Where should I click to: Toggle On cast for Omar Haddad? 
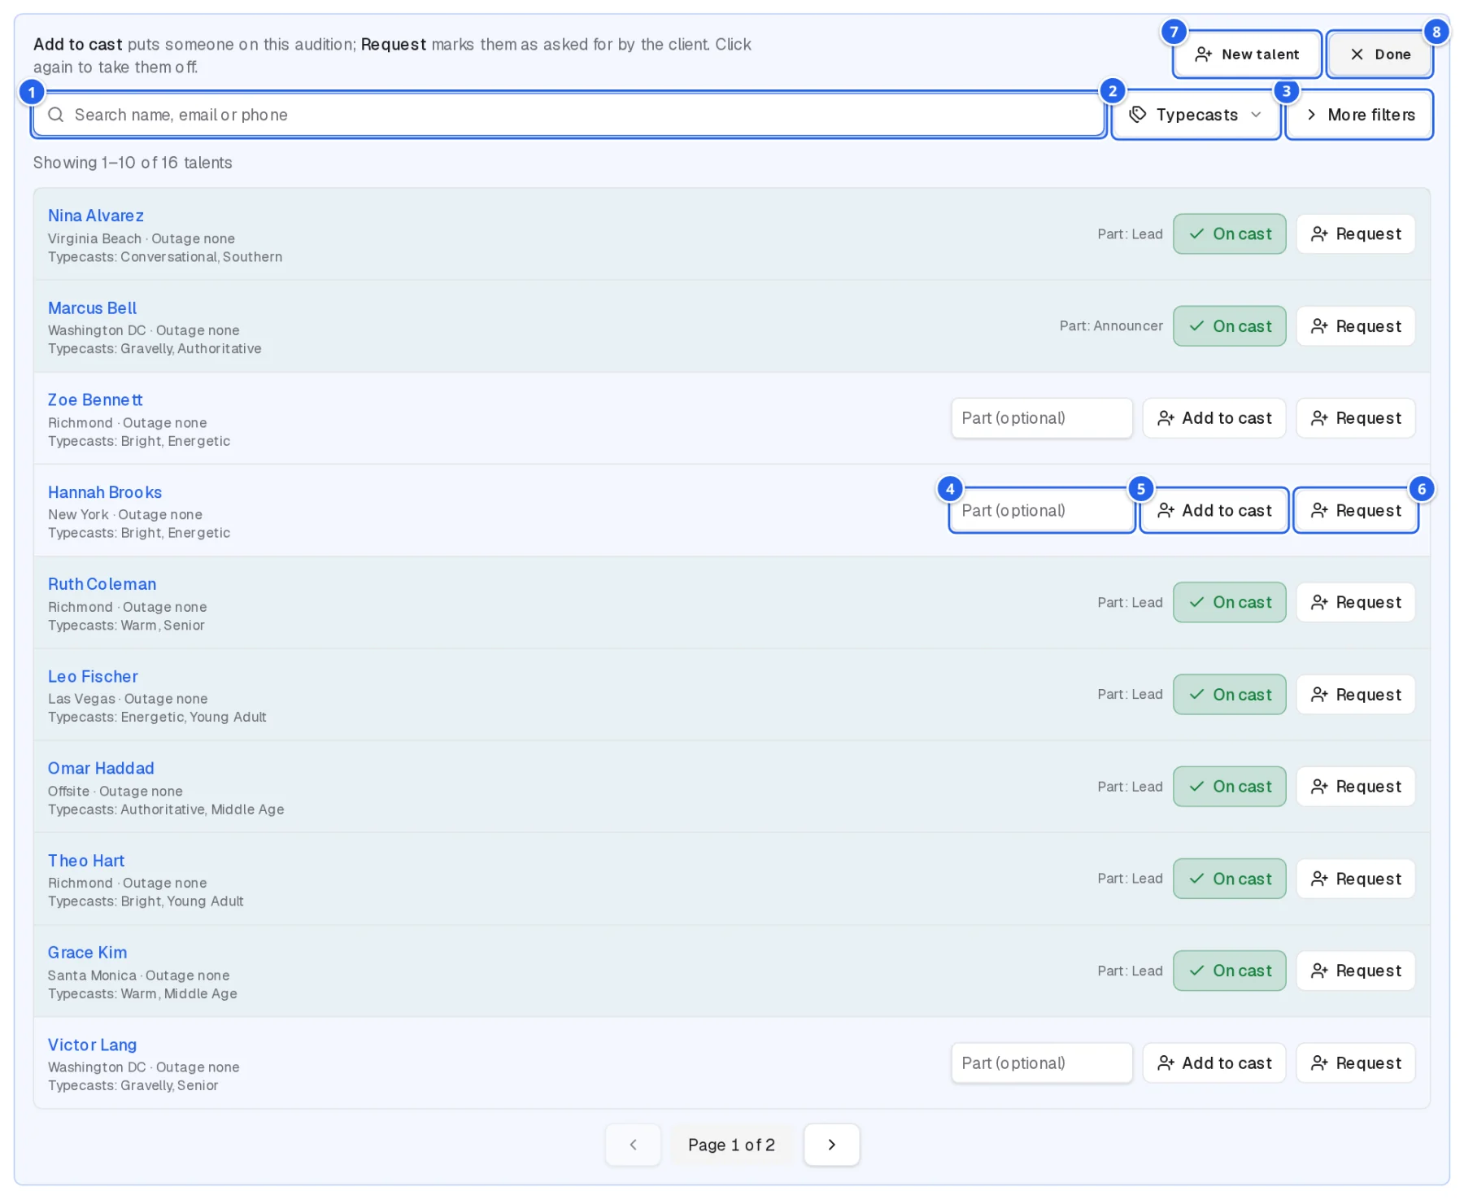(x=1229, y=787)
